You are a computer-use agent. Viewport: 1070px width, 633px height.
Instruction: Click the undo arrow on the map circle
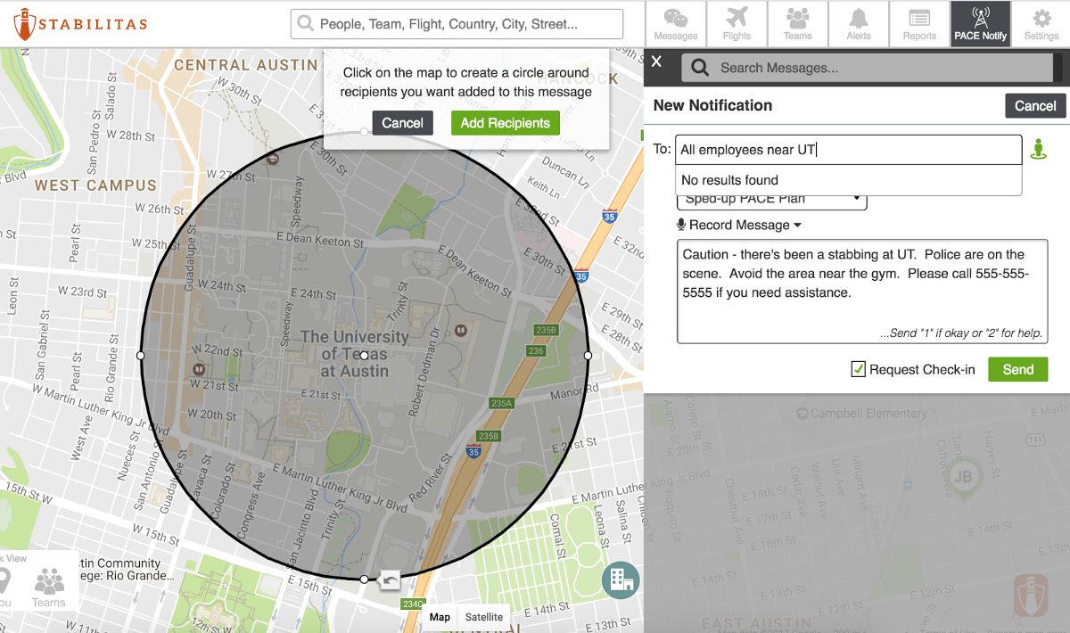click(x=390, y=580)
